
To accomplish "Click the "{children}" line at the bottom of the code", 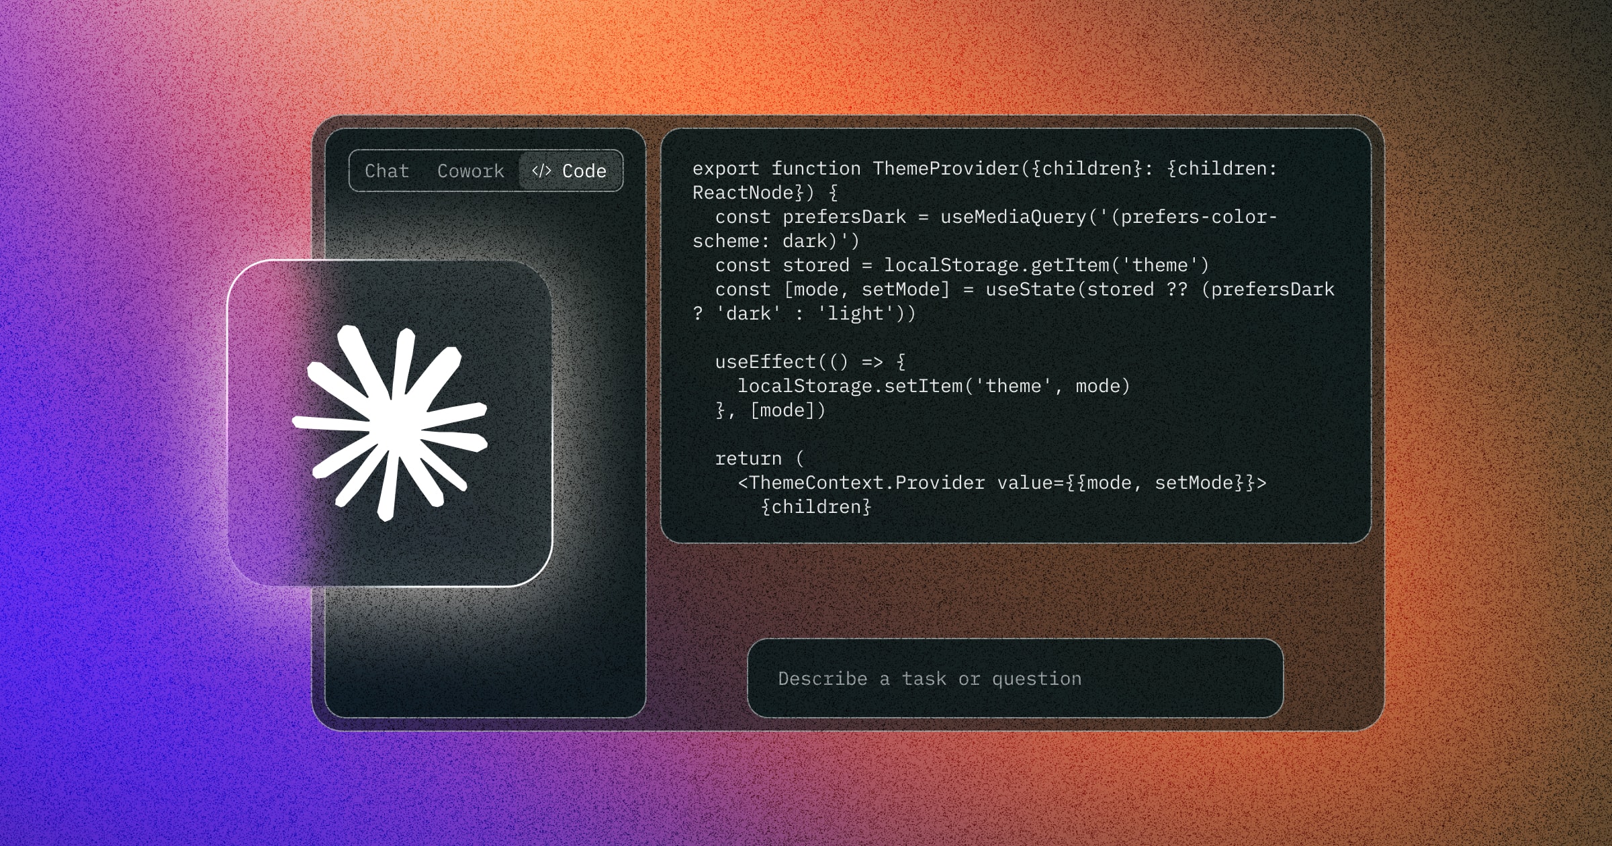I will [816, 507].
